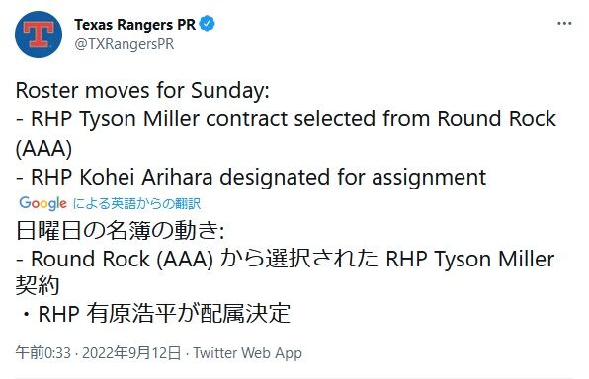The image size is (589, 379).
Task: Click the red T inside the team logo
Action: pyautogui.click(x=39, y=35)
